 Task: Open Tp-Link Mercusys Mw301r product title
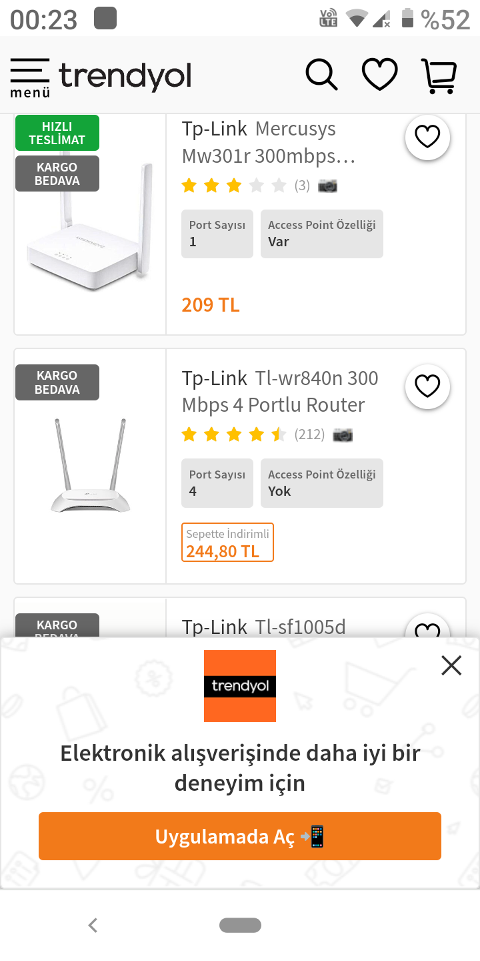[x=269, y=142]
